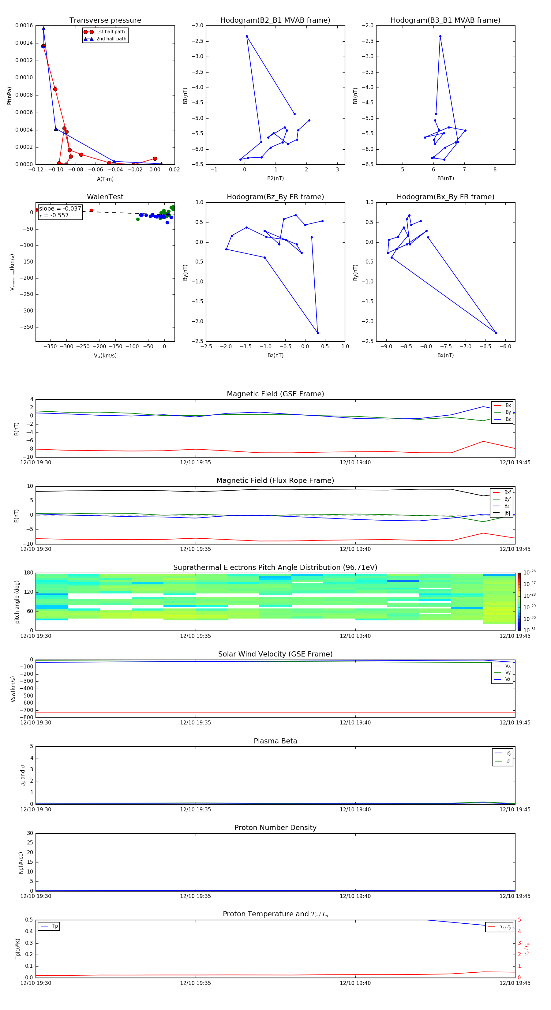
Task: Click the 'Tp' legend entry
Action: pyautogui.click(x=49, y=926)
